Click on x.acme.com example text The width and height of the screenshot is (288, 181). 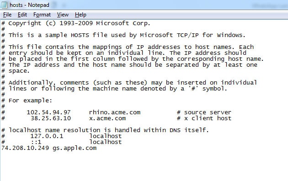tap(107, 118)
